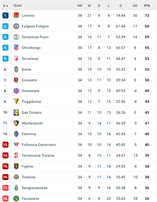The height and width of the screenshot is (202, 157).
Task: Click the Ostiamare purple club logo
Action: click(x=16, y=91)
